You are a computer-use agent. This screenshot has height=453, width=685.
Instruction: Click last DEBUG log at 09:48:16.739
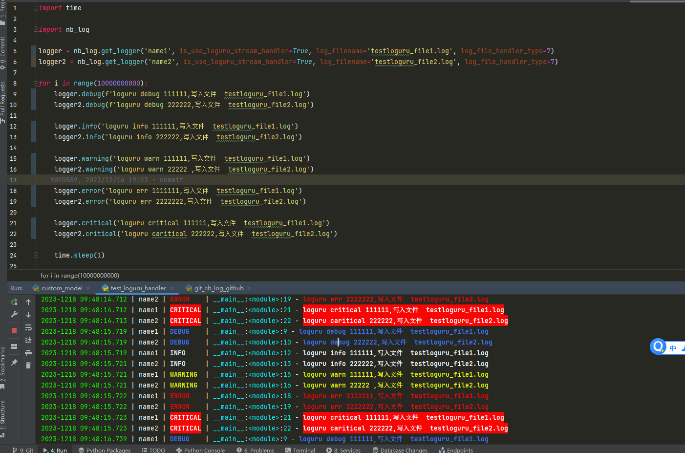(x=265, y=439)
